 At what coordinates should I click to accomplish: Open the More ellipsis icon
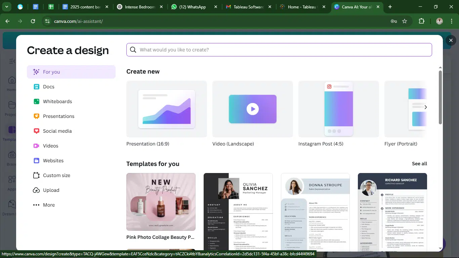pyautogui.click(x=36, y=205)
